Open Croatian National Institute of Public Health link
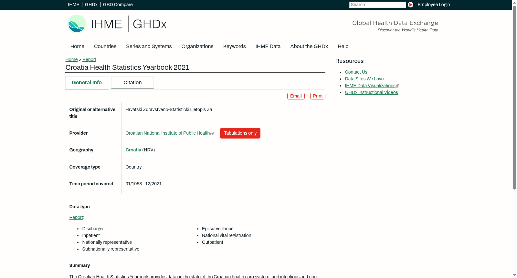Screen dimensions: 517x278 [x=168, y=133]
